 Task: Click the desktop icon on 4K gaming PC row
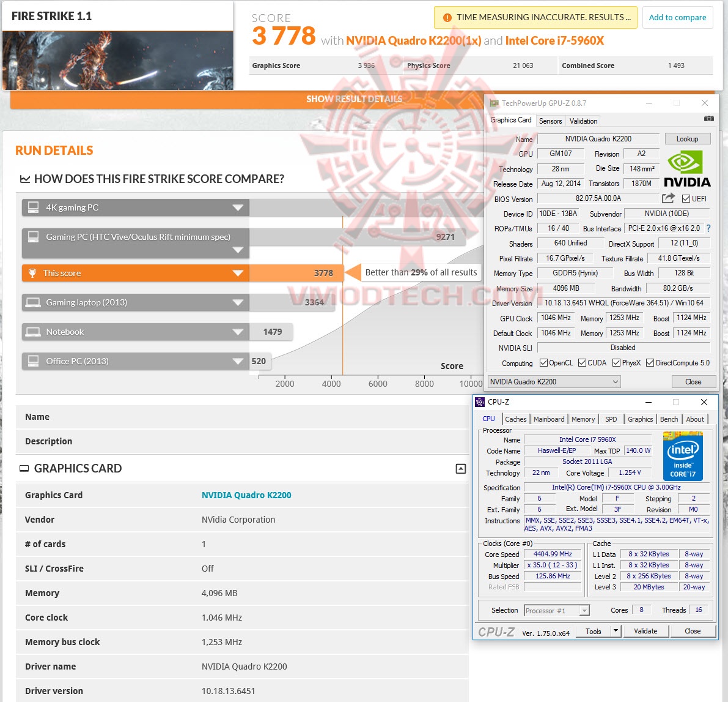pyautogui.click(x=33, y=207)
